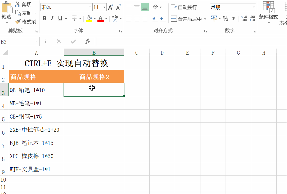Increase font size with large A

point(110,7)
